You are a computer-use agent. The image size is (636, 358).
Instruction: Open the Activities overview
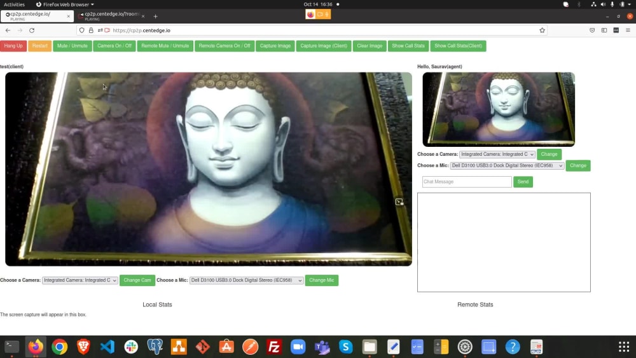pyautogui.click(x=14, y=4)
